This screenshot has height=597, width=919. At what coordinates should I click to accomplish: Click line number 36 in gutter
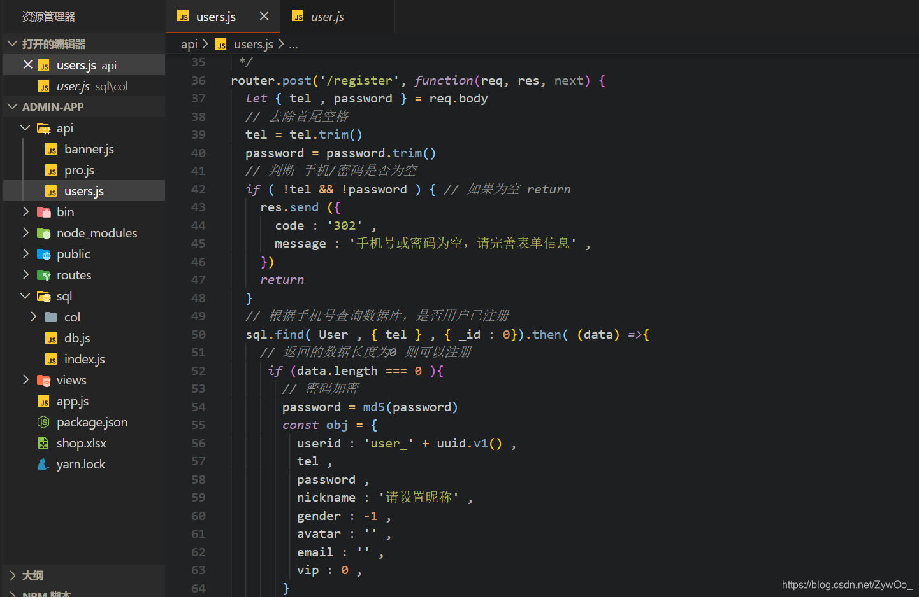(198, 81)
